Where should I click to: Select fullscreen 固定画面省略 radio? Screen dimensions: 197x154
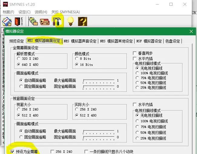[x=33, y=86]
